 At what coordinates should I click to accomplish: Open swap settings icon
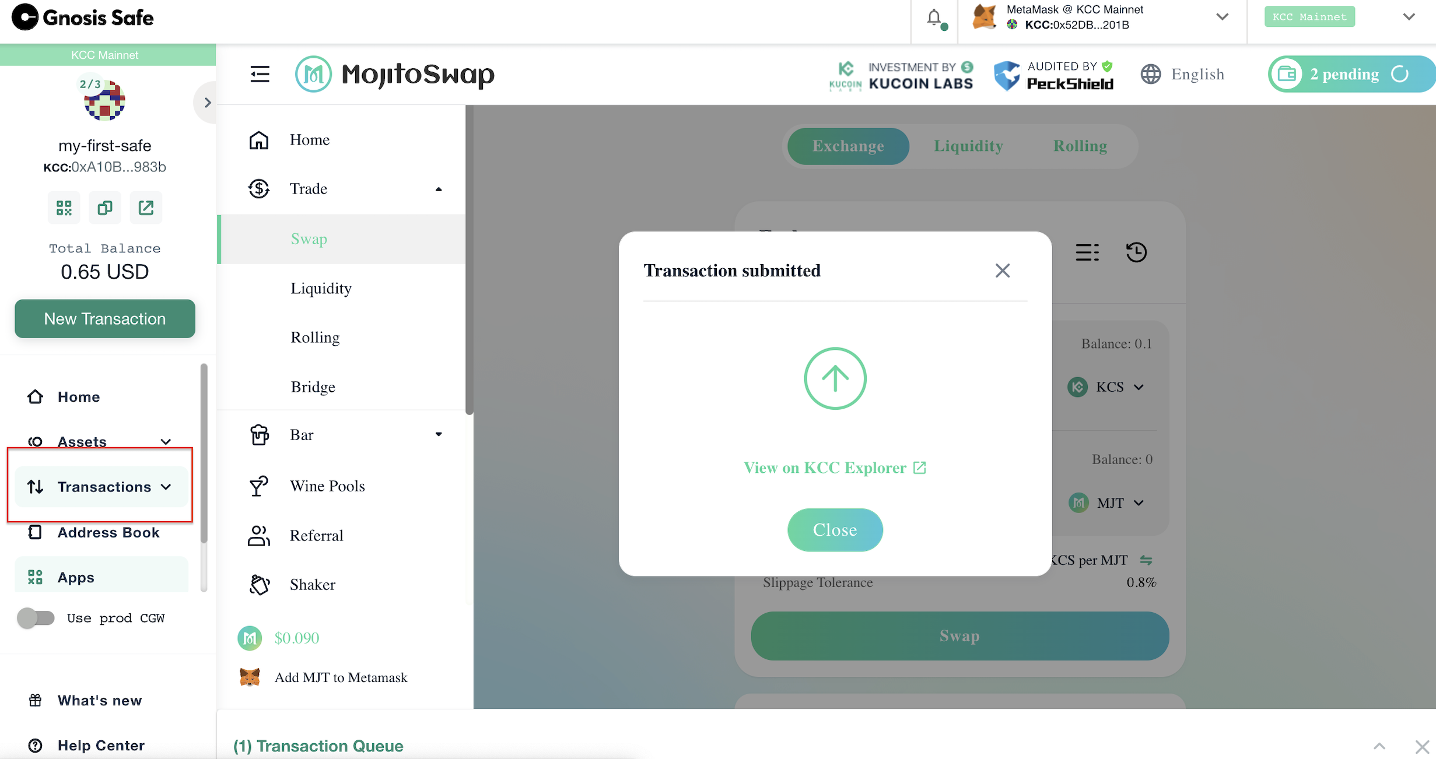[1087, 252]
